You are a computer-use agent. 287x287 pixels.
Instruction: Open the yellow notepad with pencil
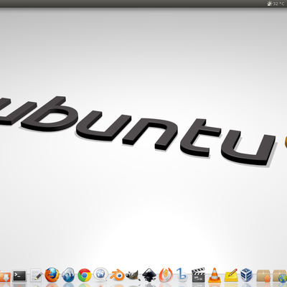tap(231, 276)
